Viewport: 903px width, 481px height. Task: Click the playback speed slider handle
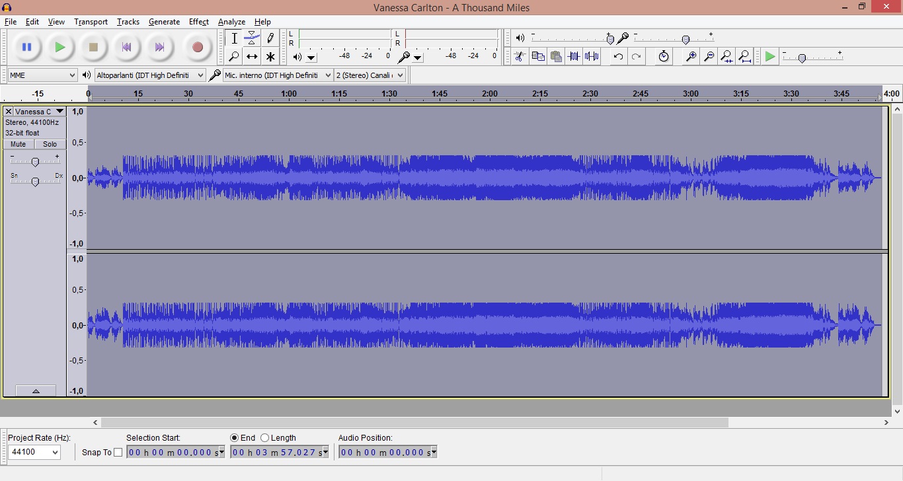click(x=802, y=58)
